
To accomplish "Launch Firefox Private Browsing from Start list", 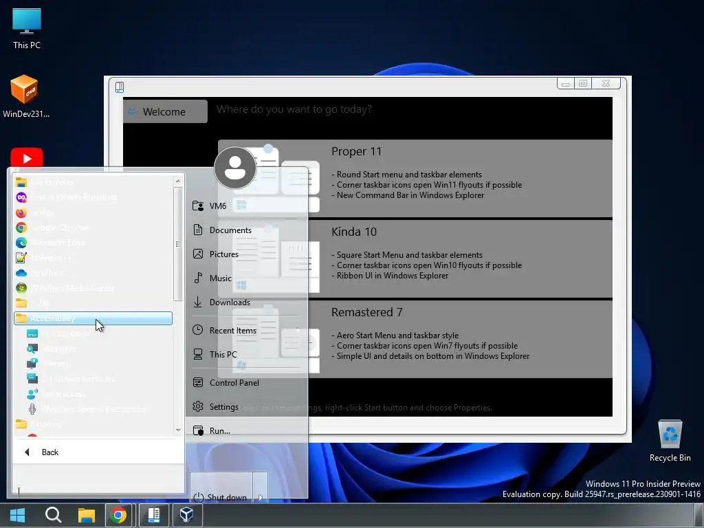I will tap(93, 197).
